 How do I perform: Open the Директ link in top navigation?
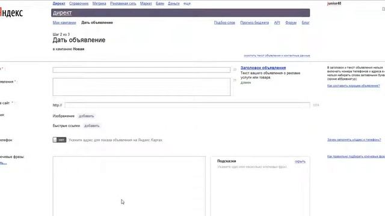pos(59,4)
